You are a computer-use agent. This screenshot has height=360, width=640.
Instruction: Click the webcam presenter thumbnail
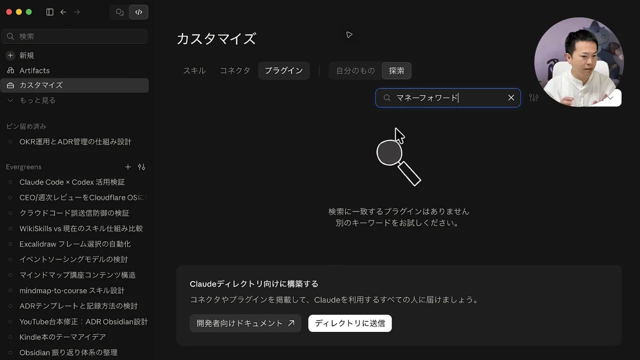tap(579, 62)
